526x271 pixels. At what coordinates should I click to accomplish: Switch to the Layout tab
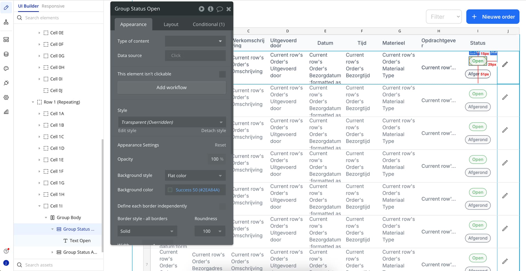point(171,24)
